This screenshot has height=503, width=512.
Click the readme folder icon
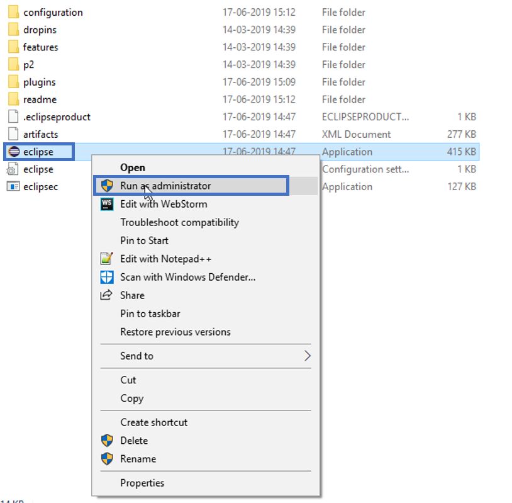13,99
